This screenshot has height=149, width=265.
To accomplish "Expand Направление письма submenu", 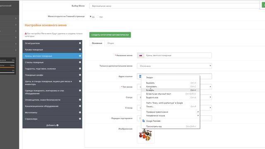I will tap(171, 116).
